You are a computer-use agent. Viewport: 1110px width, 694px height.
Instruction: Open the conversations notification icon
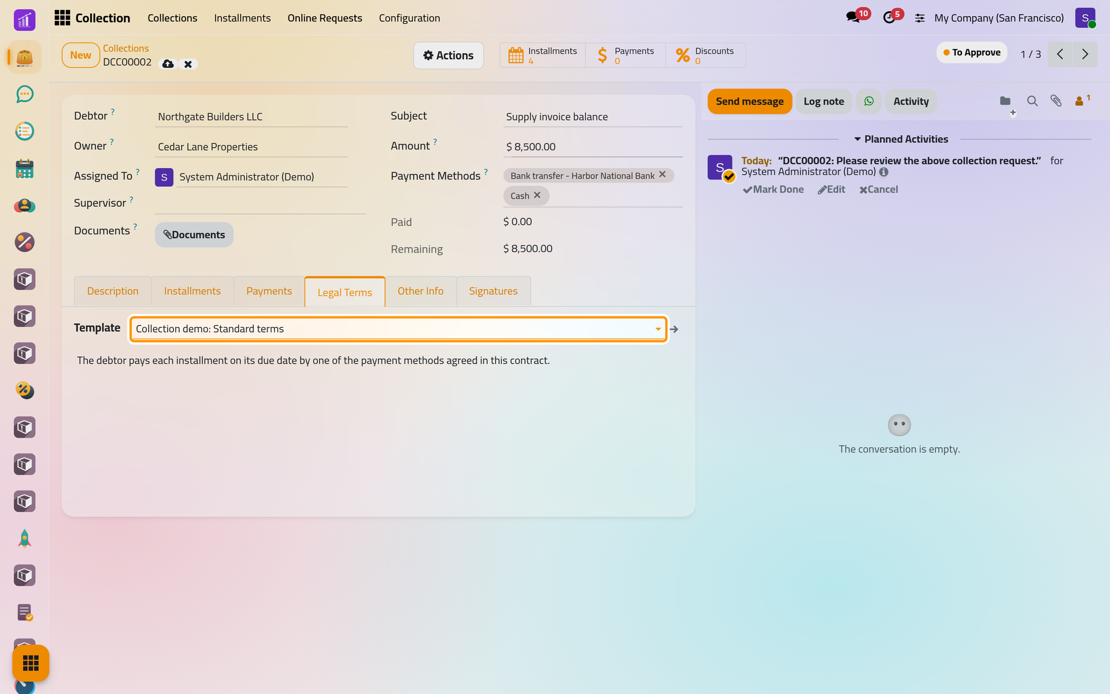[853, 17]
